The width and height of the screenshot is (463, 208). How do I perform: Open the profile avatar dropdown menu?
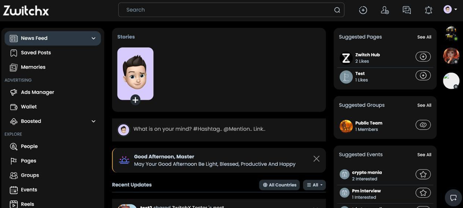click(450, 10)
